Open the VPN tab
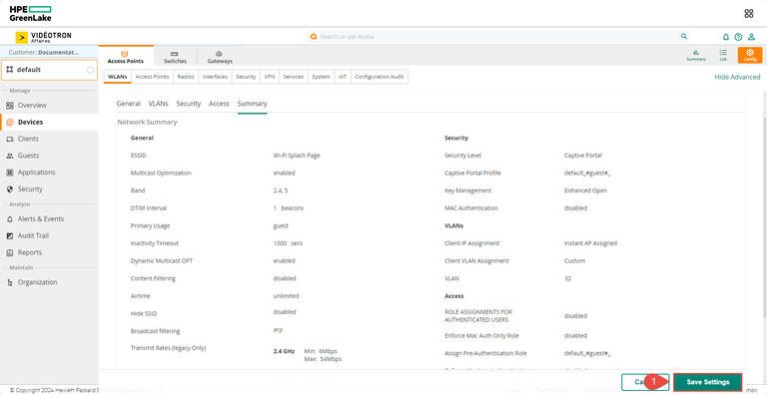767x395 pixels. (x=269, y=77)
